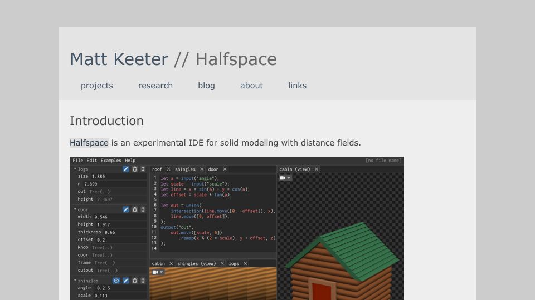Select the shingles editor tab

point(185,169)
